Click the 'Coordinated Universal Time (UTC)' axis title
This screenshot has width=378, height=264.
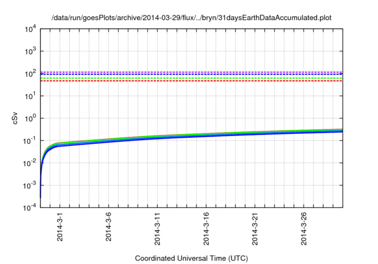(x=191, y=258)
